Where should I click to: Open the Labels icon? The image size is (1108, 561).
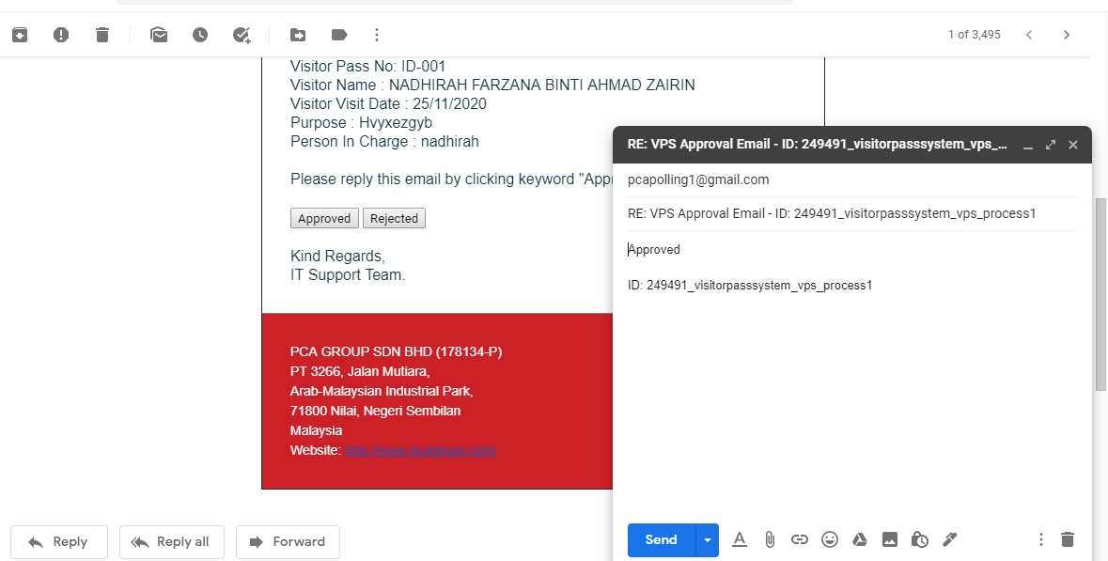click(x=339, y=35)
